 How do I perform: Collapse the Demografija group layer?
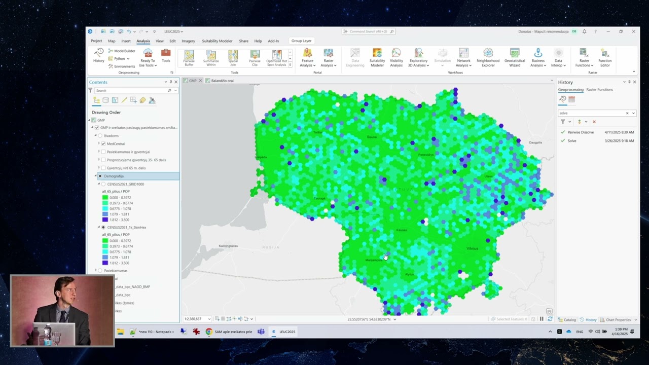click(95, 176)
